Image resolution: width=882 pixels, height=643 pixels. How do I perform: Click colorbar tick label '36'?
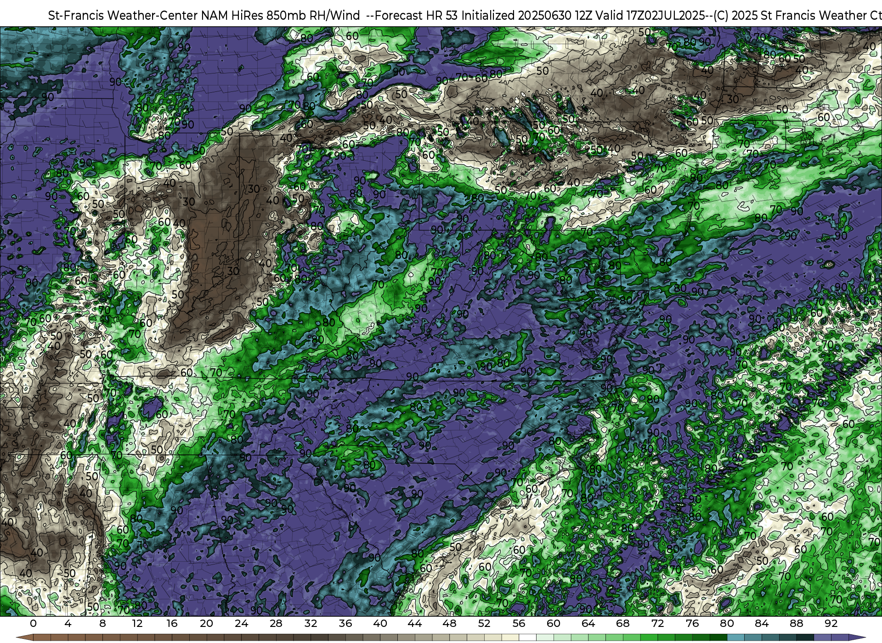tap(345, 623)
